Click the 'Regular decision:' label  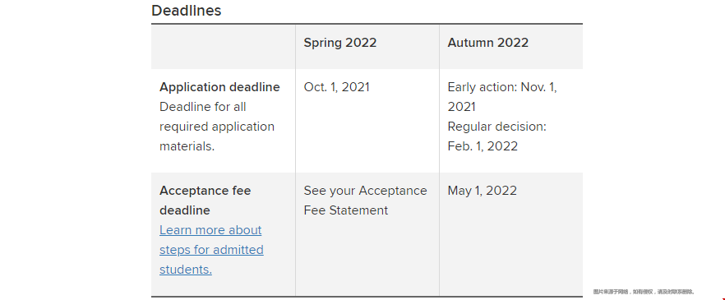pos(497,127)
